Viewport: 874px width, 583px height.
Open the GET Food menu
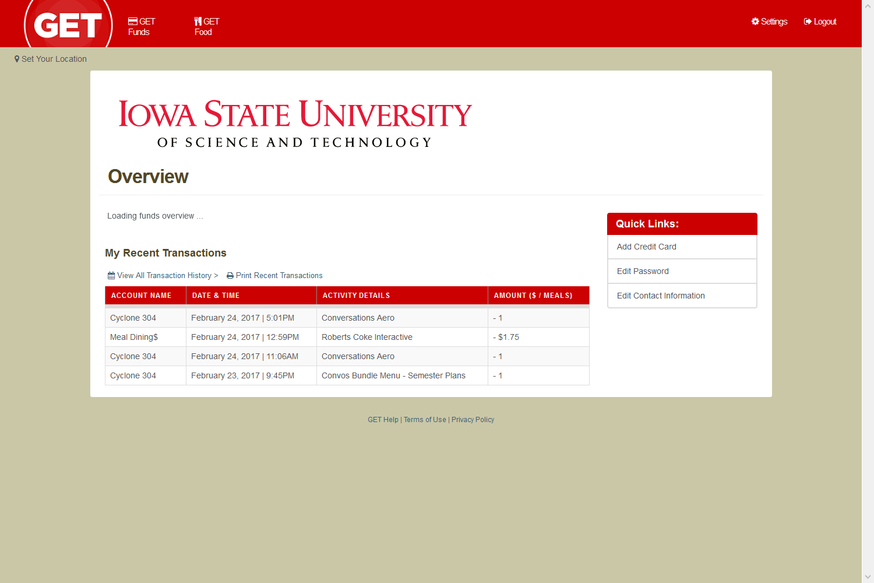pyautogui.click(x=207, y=27)
